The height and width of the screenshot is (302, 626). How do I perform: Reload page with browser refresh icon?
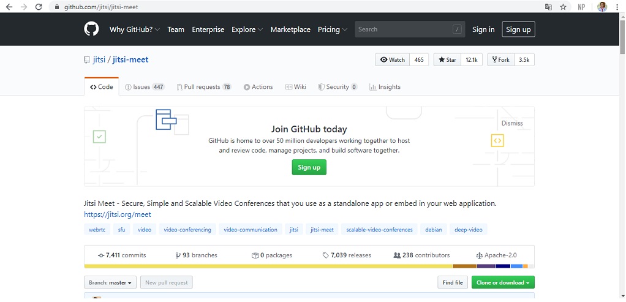tap(39, 7)
